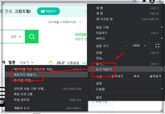Toggle fullscreen mode icon
This screenshot has width=165, height=114.
point(157,46)
